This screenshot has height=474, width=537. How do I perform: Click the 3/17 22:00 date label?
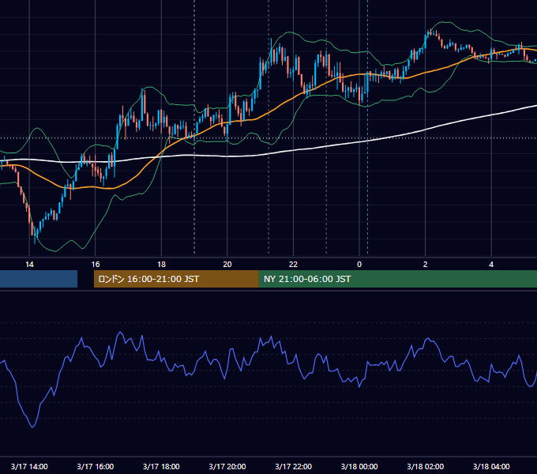pos(294,466)
